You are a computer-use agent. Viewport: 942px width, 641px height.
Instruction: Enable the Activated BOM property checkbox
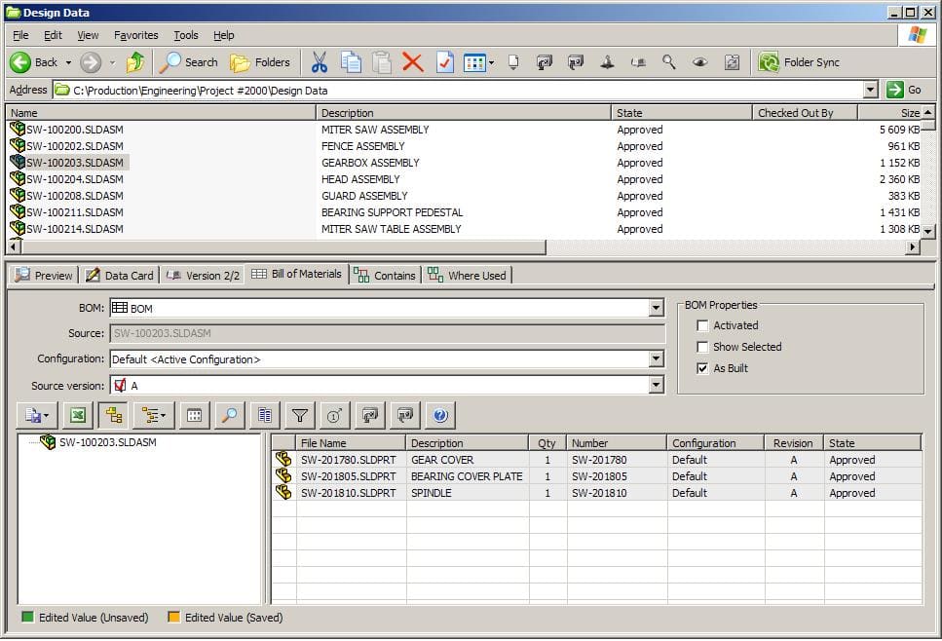[x=703, y=325]
